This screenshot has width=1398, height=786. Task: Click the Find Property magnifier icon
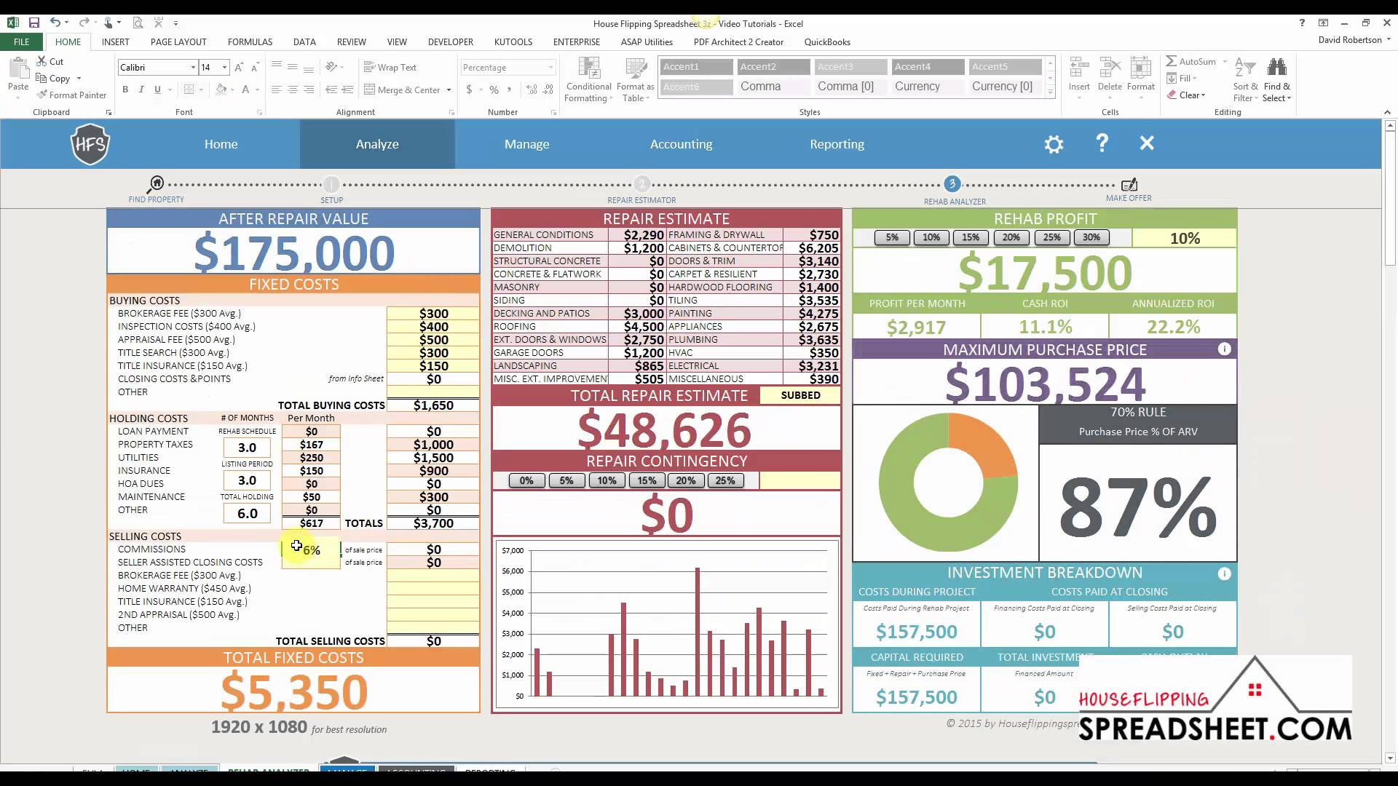point(156,183)
